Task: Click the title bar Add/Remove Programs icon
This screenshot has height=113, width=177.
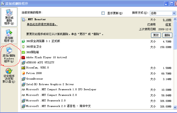Action: click(x=3, y=3)
